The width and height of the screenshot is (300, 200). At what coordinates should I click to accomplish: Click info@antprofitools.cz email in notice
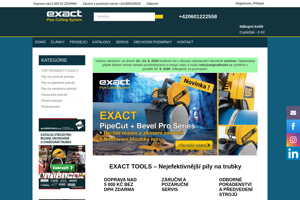click(x=216, y=65)
